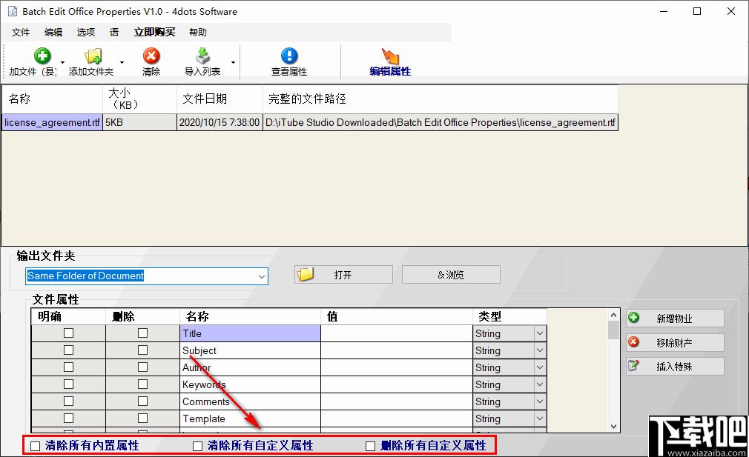This screenshot has height=457, width=749.
Task: Open the type dropdown for the Title row
Action: click(x=540, y=333)
